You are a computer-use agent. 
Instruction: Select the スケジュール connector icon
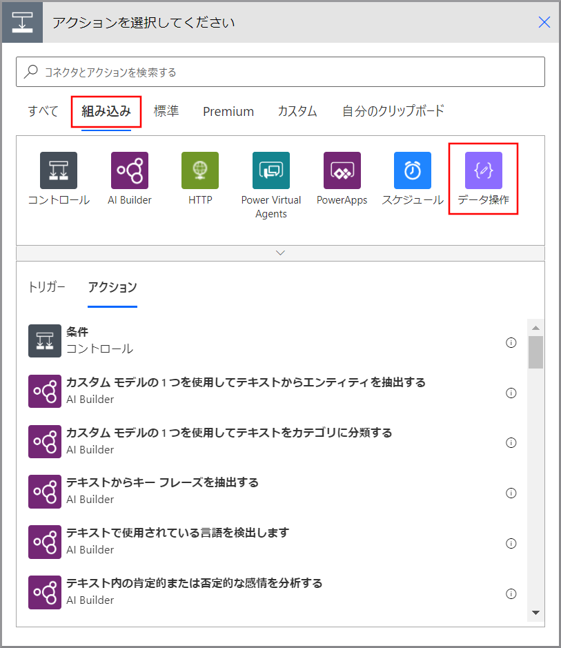(413, 170)
